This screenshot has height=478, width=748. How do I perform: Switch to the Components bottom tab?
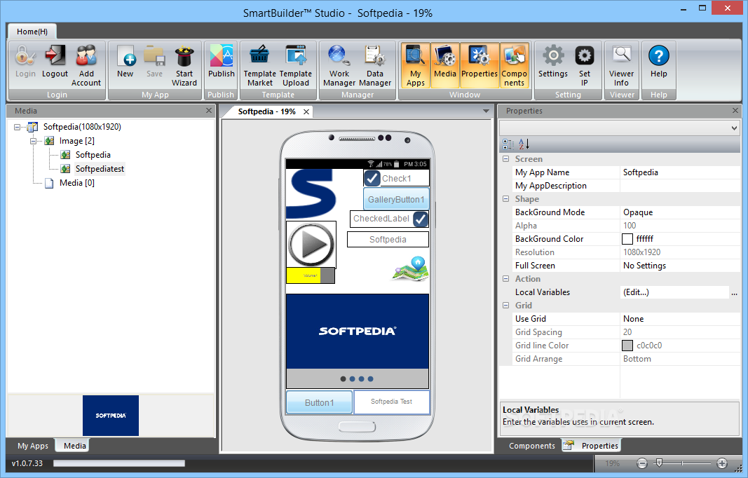coord(532,446)
